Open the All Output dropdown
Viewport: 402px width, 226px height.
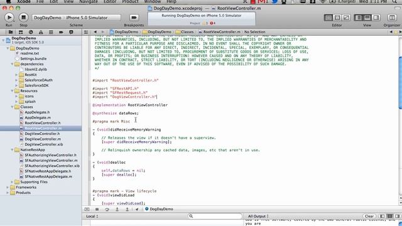click(258, 216)
